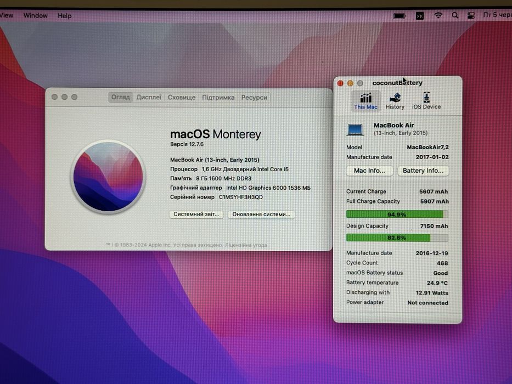This screenshot has width=512, height=384.
Task: Switch to the Дисплеї tab
Action: pyautogui.click(x=149, y=97)
